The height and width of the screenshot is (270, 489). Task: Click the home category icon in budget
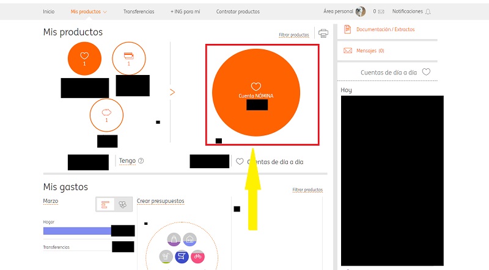coord(190,240)
